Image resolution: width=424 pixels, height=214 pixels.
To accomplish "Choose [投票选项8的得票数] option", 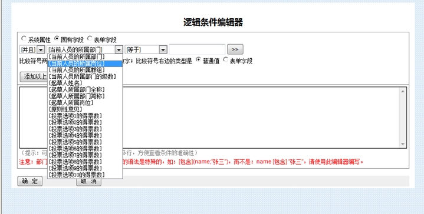I will tap(85, 162).
